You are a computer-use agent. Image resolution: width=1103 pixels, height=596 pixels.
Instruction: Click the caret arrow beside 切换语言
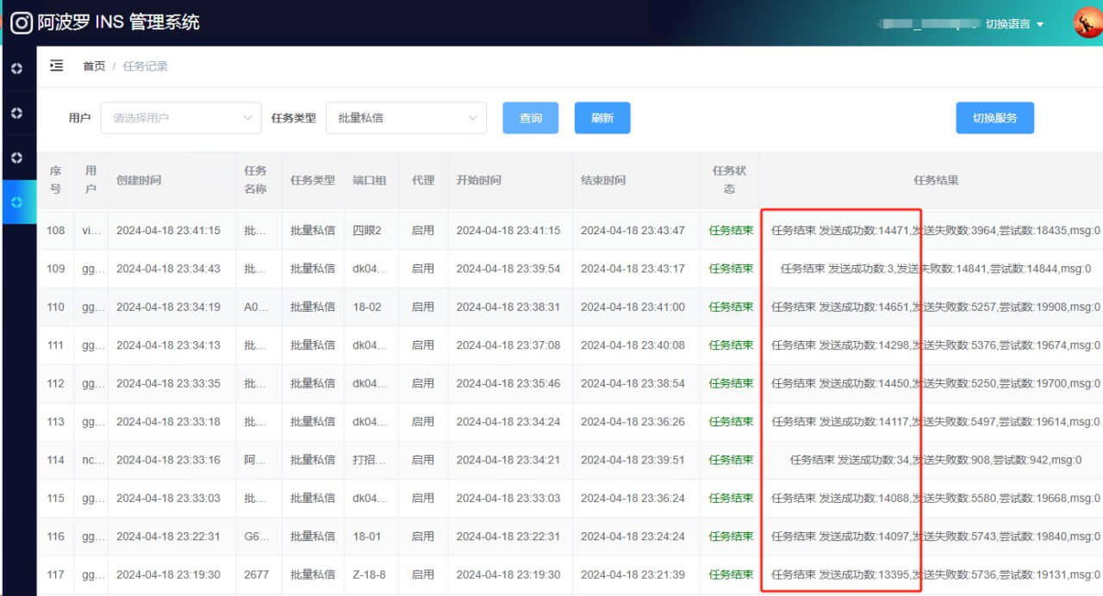tap(1040, 24)
